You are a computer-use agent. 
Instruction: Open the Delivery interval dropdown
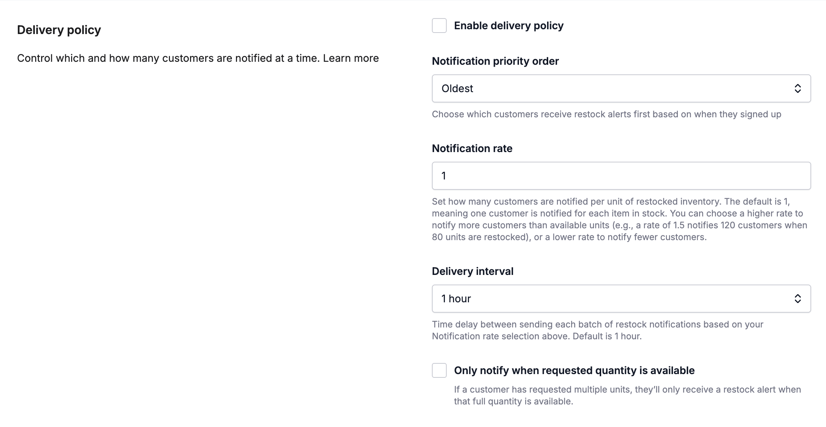(621, 299)
